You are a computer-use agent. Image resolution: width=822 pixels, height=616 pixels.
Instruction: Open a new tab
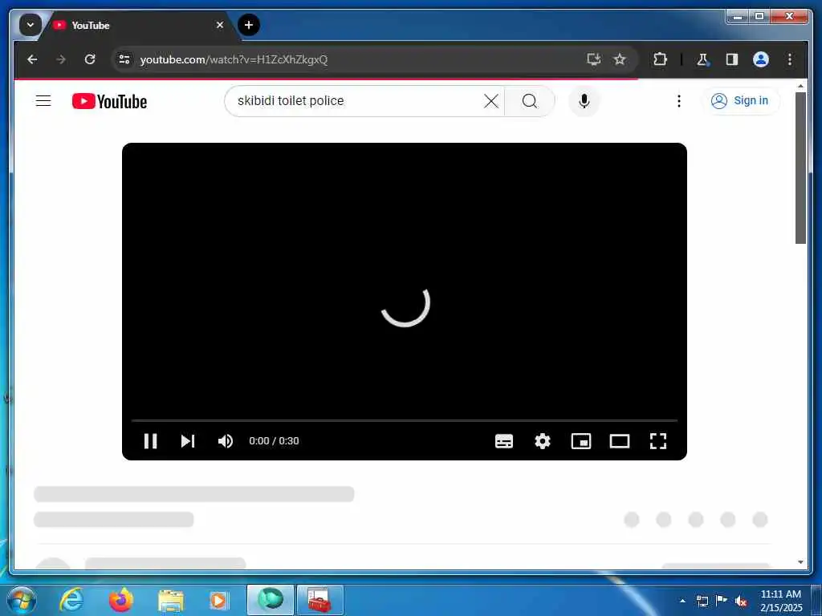(x=249, y=25)
